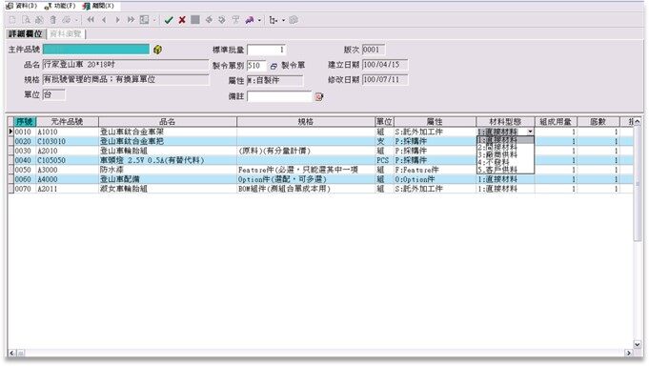This screenshot has width=649, height=366.
Task: Click the layout view toolbar icon
Action: (144, 20)
